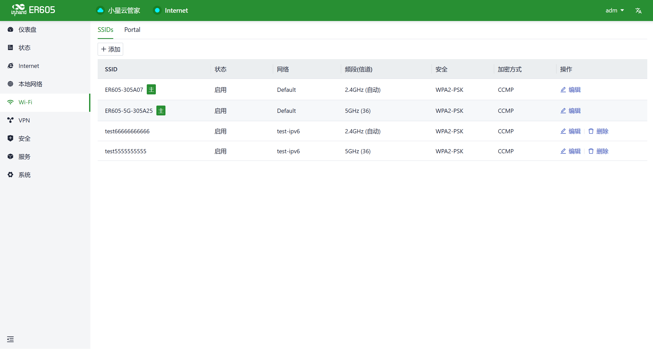Select the test66666666666 SSID name

(x=127, y=131)
